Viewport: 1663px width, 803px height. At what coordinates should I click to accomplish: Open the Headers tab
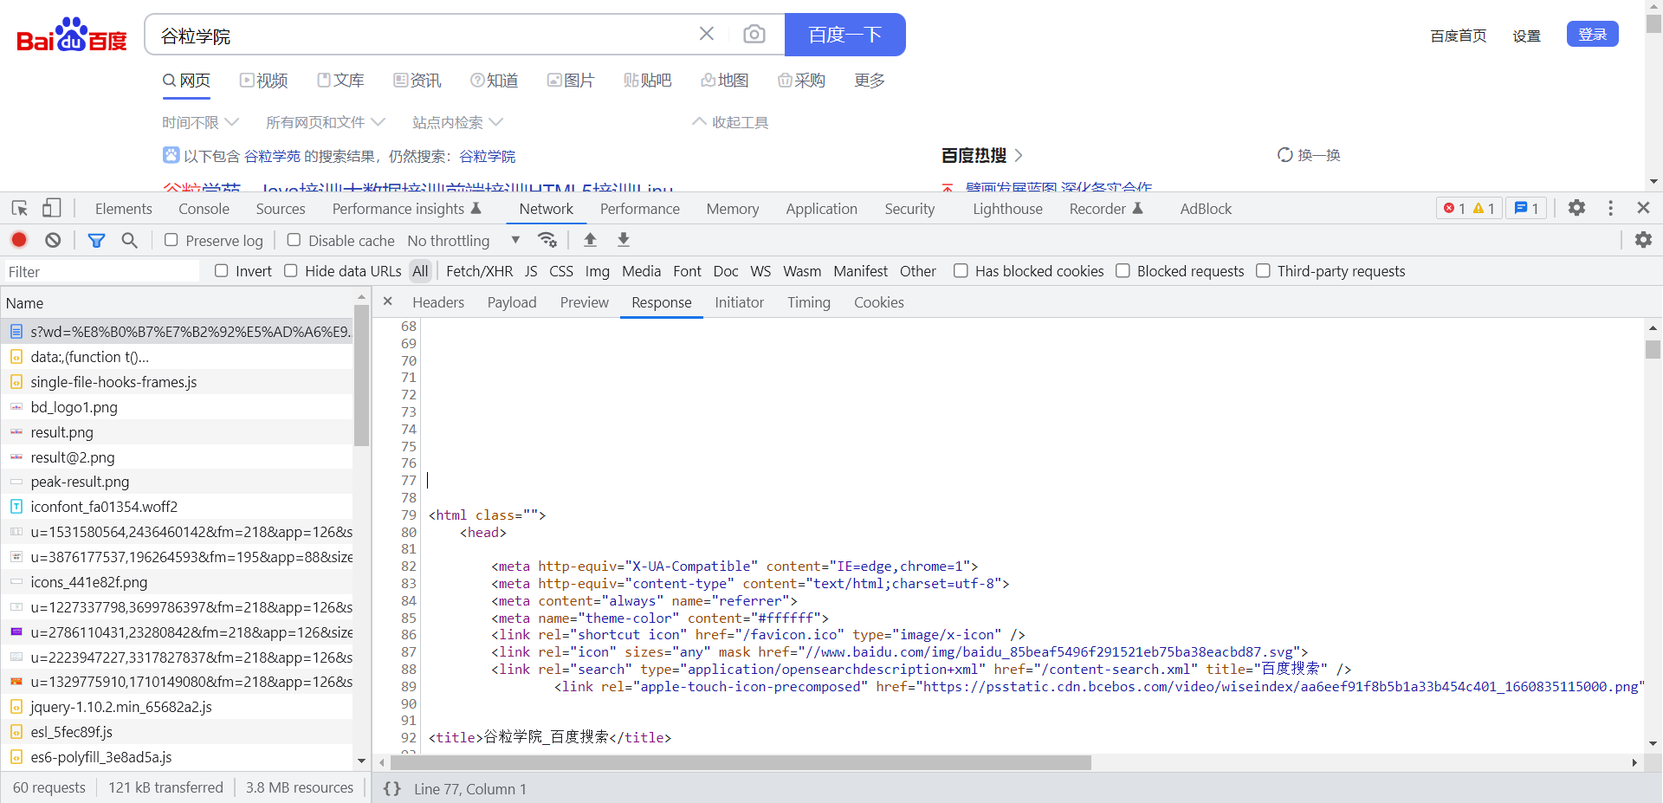(438, 302)
